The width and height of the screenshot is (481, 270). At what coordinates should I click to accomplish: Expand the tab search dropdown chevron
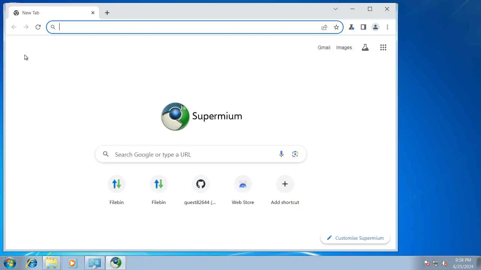[335, 9]
